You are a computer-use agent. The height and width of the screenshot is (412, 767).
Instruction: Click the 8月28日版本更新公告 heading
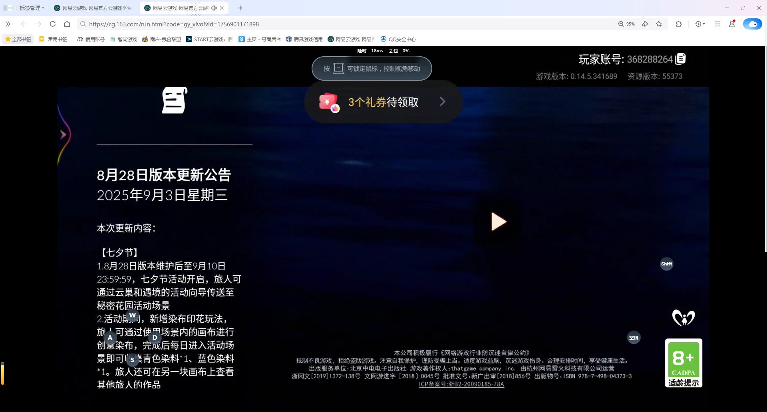click(164, 175)
